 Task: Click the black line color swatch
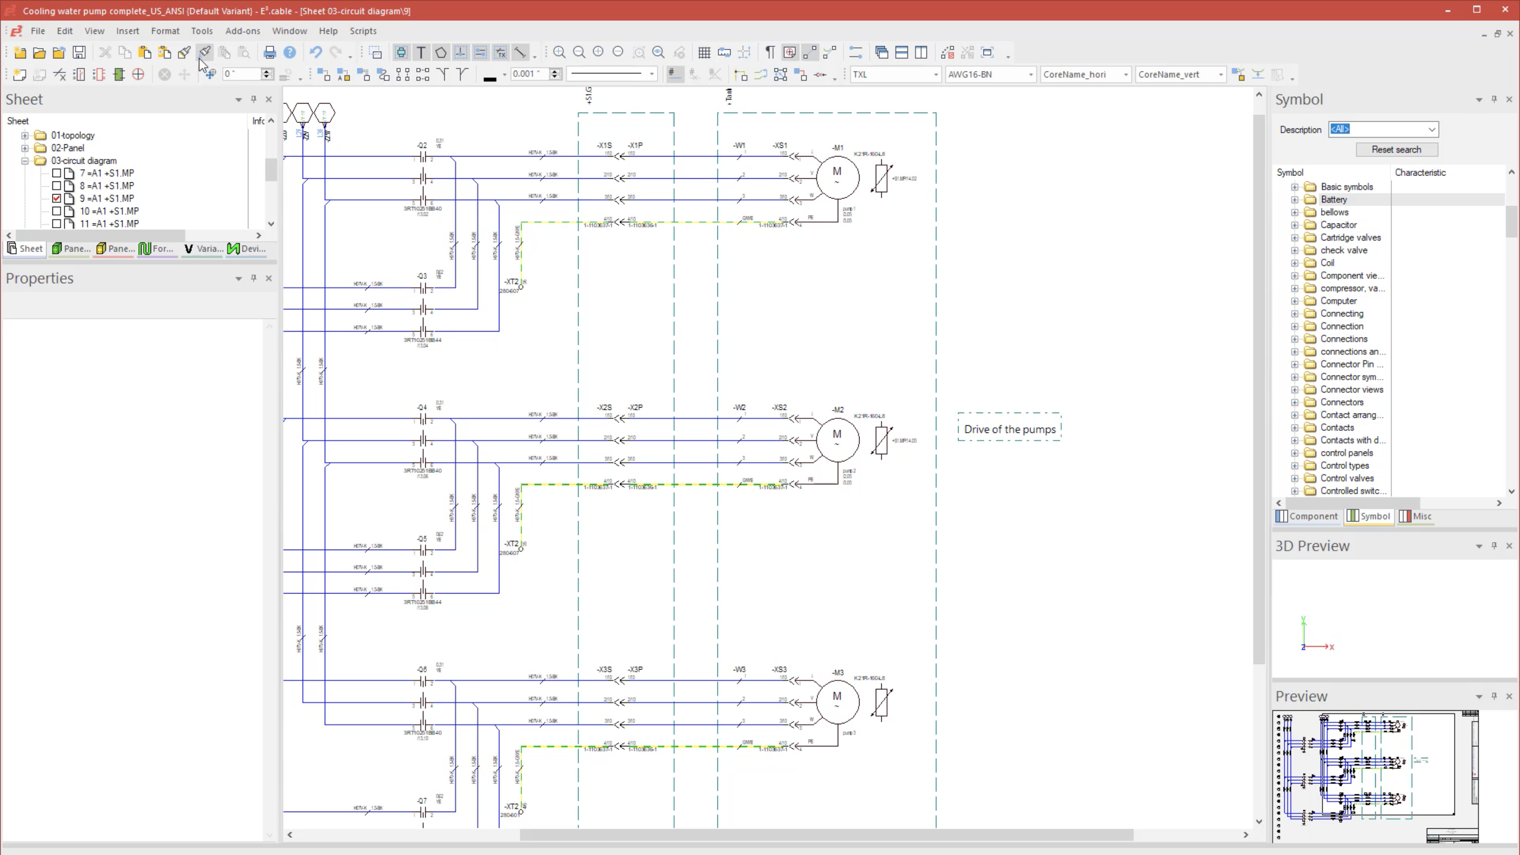pyautogui.click(x=490, y=76)
